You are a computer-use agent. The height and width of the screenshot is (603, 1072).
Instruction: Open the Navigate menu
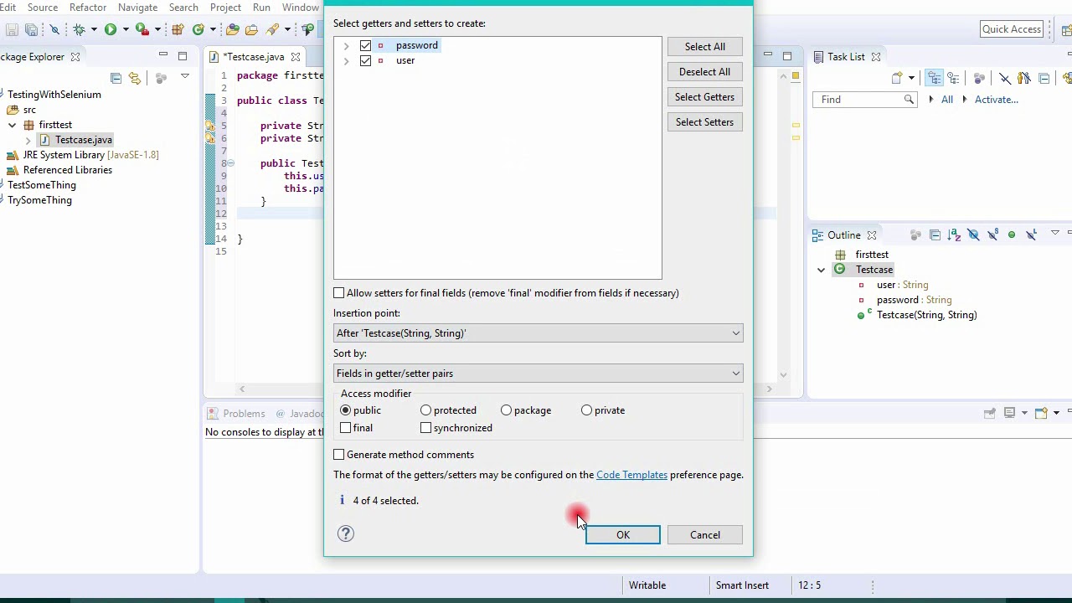[137, 8]
